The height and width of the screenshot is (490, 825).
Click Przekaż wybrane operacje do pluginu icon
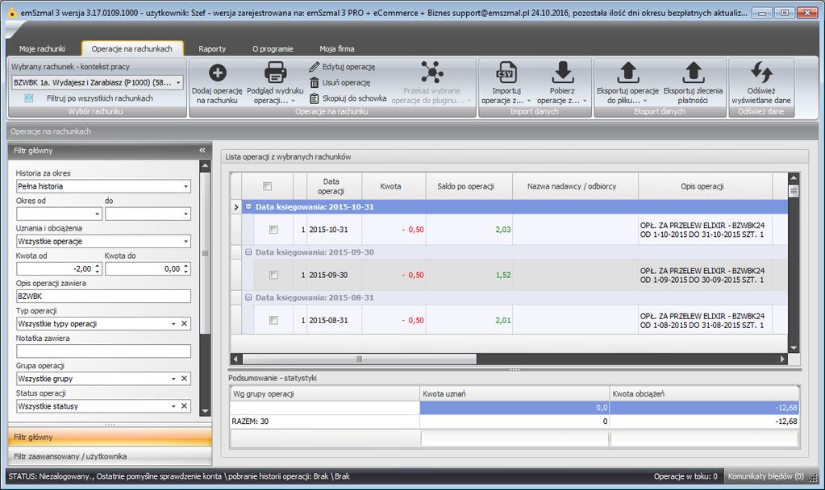click(x=432, y=72)
